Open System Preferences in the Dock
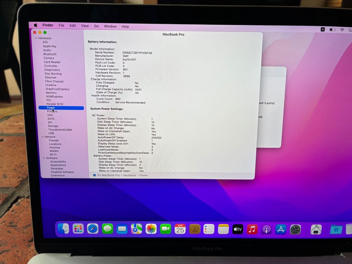 (295, 230)
